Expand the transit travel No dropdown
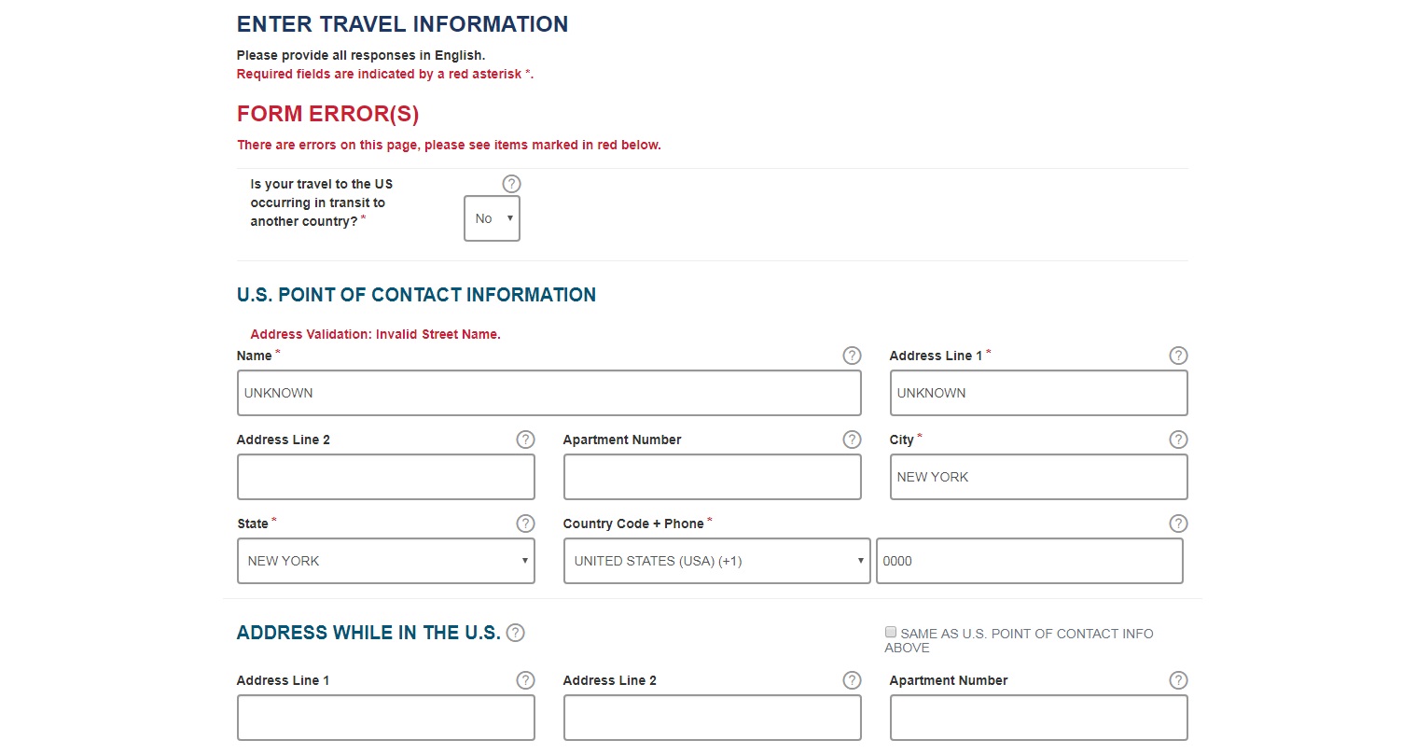This screenshot has width=1402, height=754. point(492,218)
